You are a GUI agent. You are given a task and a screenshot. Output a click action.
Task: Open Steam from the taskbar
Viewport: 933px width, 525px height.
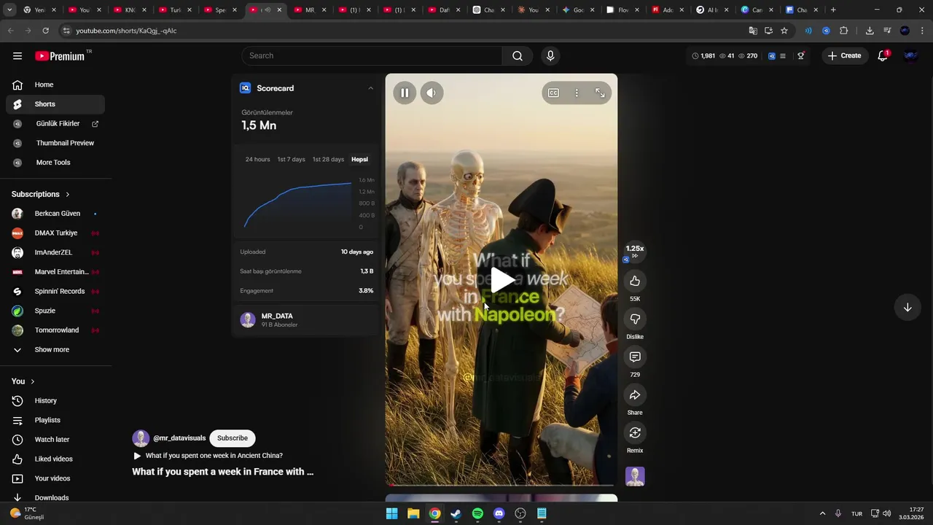456,513
